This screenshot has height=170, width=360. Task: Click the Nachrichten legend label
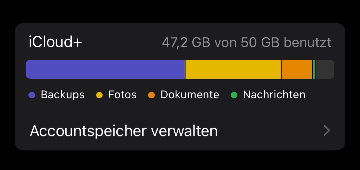tap(274, 95)
